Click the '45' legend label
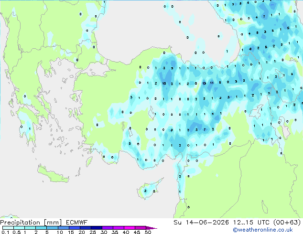 (137, 232)
